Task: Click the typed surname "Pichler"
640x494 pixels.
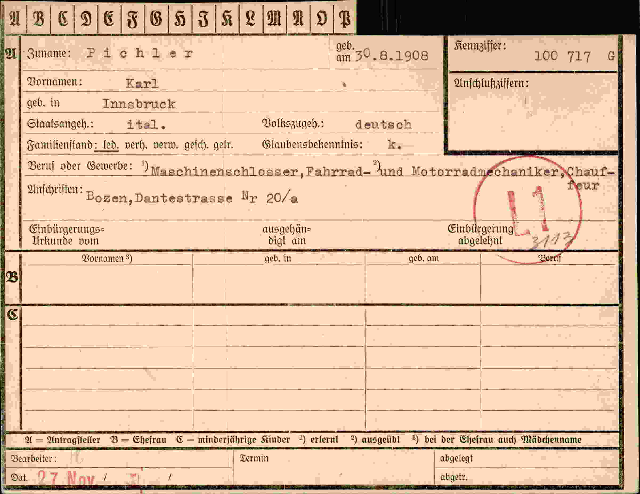Action: click(x=140, y=53)
